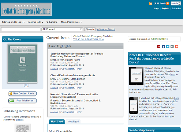Image resolution: width=183 pixels, height=132 pixels.
Task: Expand the Articles and Issues menu
Action: 13,22
